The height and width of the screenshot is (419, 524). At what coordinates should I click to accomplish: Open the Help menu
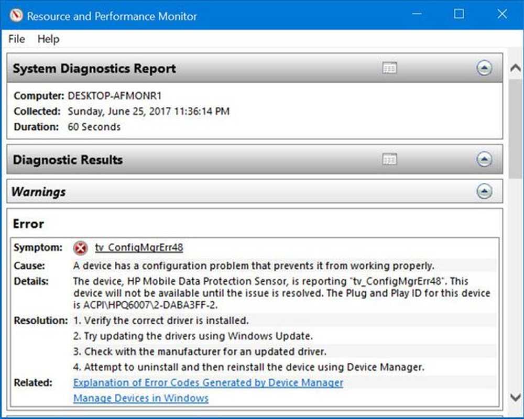(48, 39)
